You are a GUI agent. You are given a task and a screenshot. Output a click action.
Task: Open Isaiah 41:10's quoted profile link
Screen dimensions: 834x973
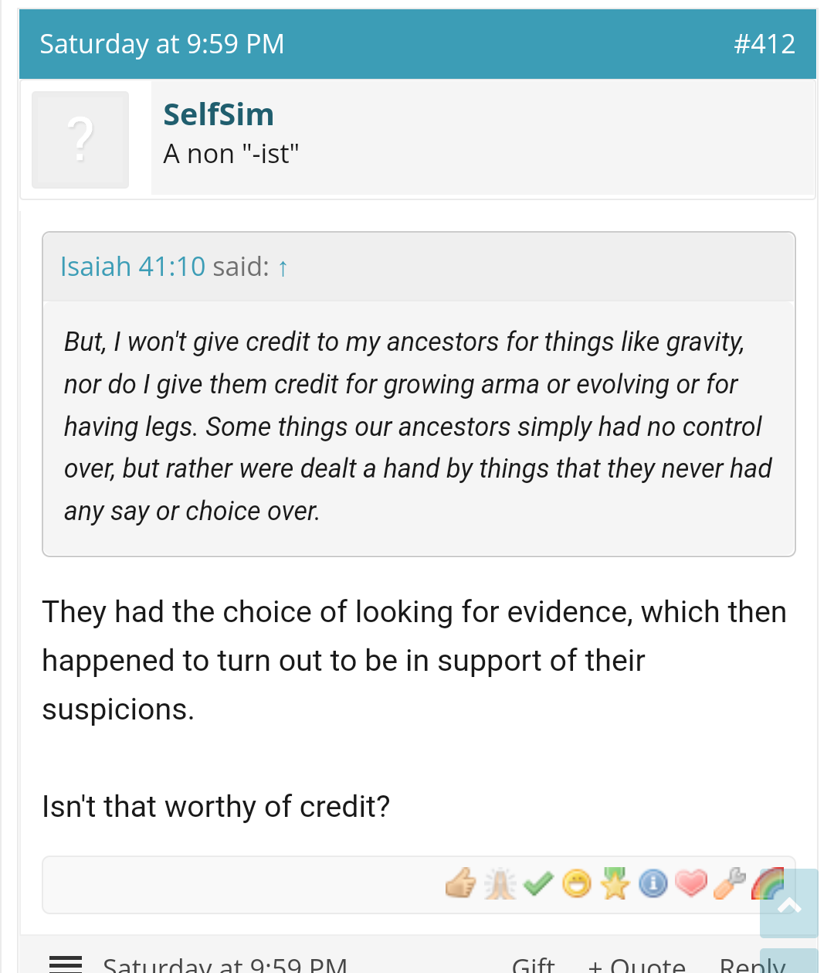tap(133, 267)
